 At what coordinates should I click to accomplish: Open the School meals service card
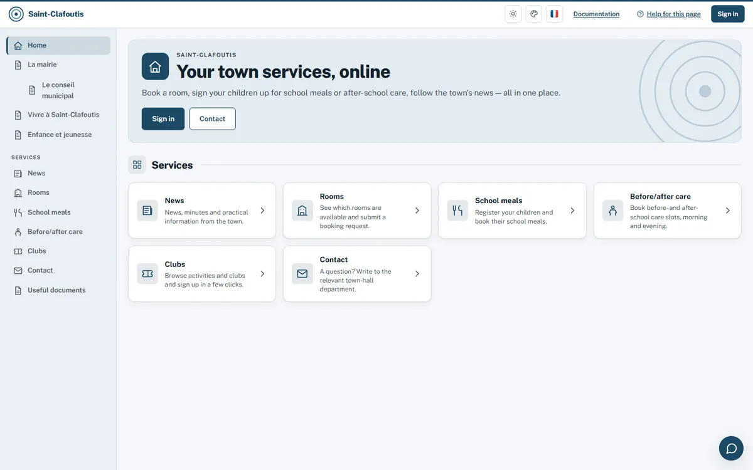click(512, 211)
